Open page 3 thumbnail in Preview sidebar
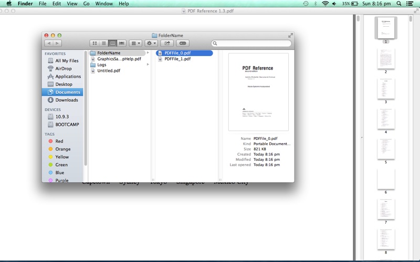The height and width of the screenshot is (262, 420). (386, 89)
